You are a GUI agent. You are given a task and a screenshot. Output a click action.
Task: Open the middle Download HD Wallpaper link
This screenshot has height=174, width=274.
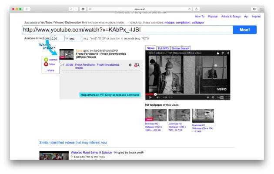pos(177,127)
